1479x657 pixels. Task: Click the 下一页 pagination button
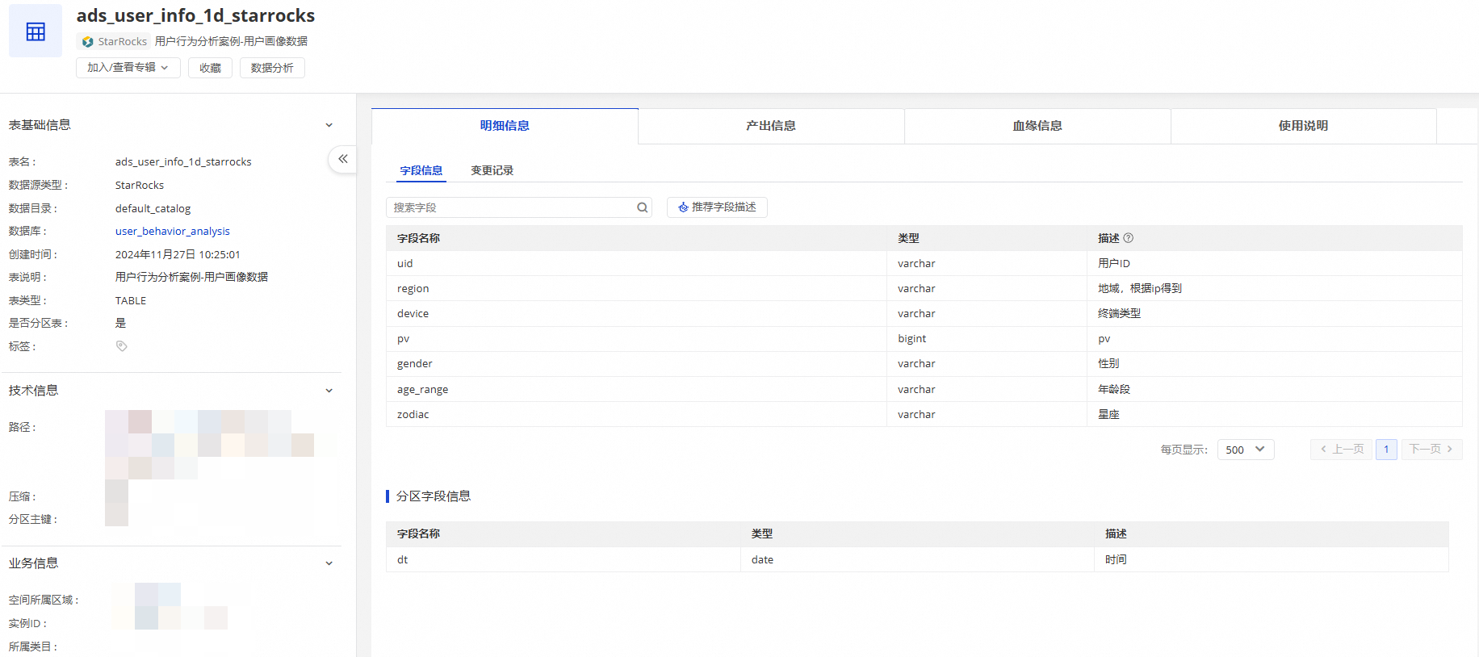pos(1431,450)
